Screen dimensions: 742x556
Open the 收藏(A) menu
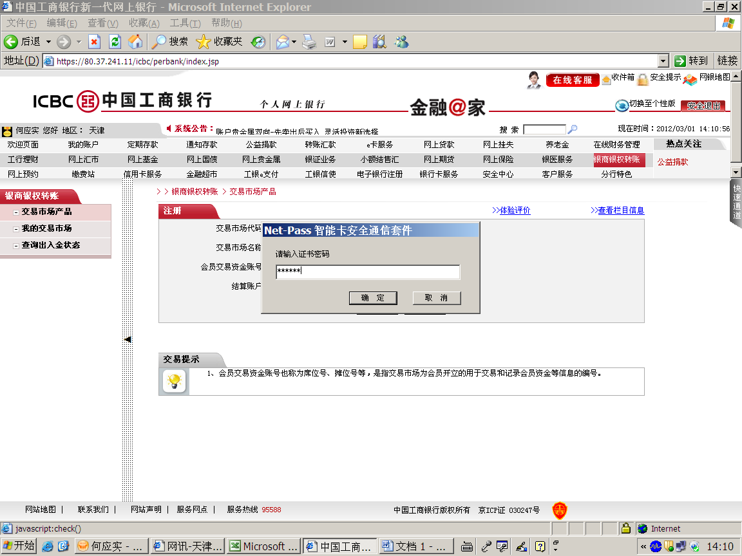(x=144, y=23)
